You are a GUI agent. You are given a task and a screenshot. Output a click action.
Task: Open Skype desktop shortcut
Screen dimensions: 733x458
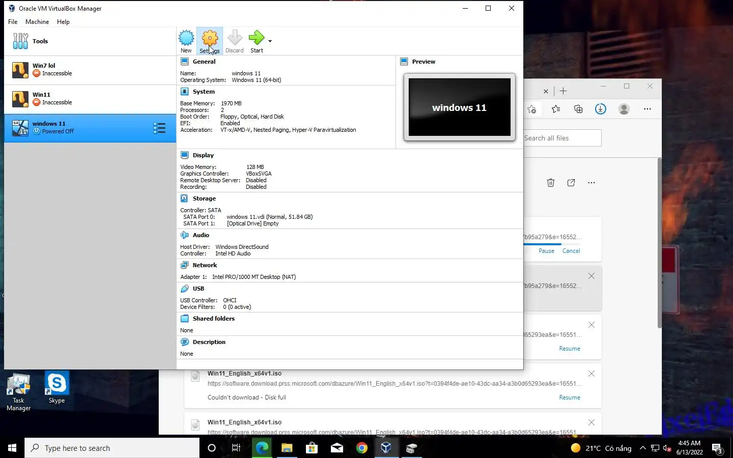click(57, 388)
